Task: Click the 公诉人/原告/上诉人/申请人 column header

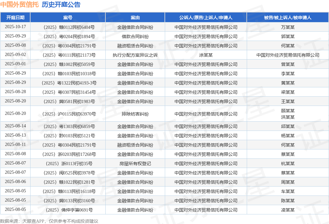Action: point(206,18)
